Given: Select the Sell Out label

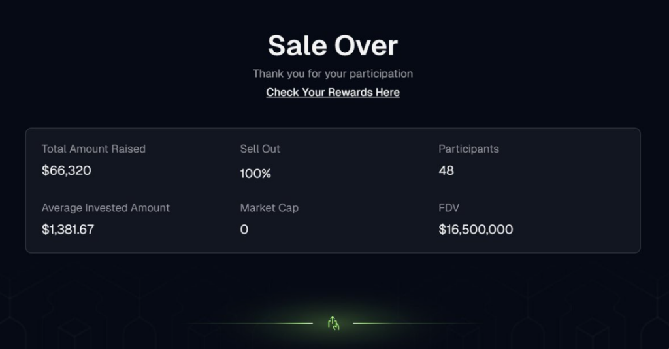Looking at the screenshot, I should pos(260,149).
